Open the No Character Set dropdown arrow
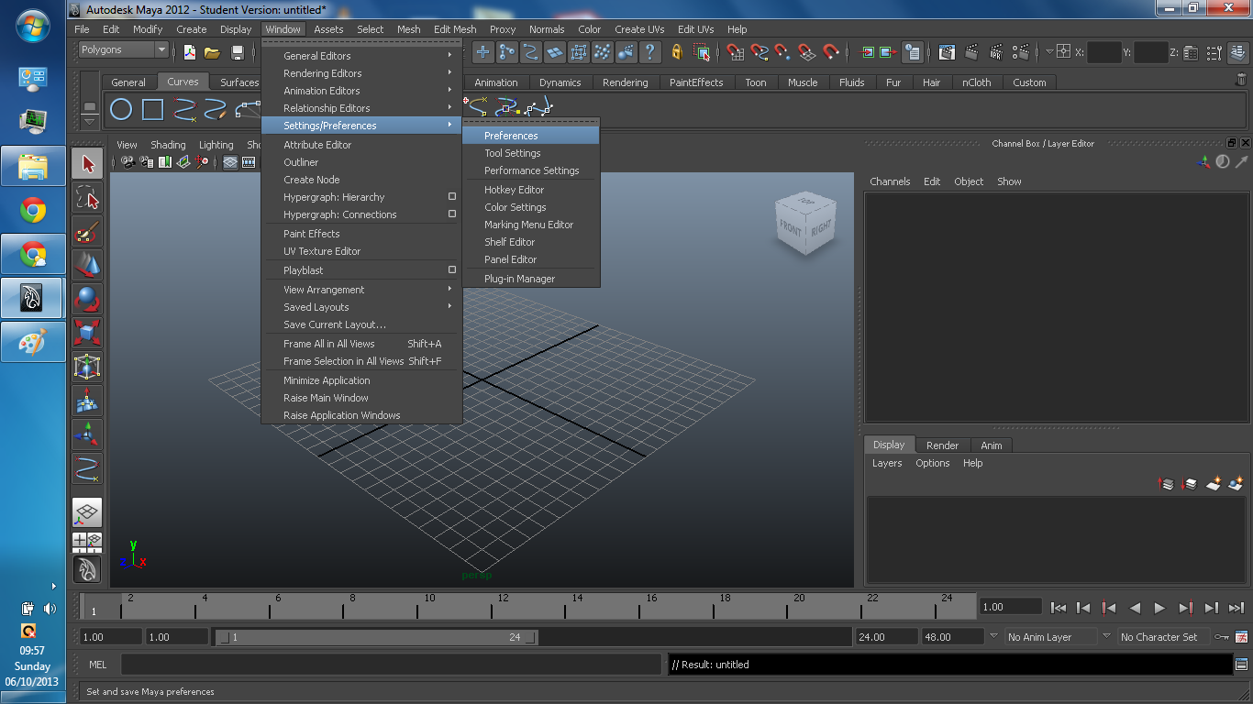 click(1106, 636)
